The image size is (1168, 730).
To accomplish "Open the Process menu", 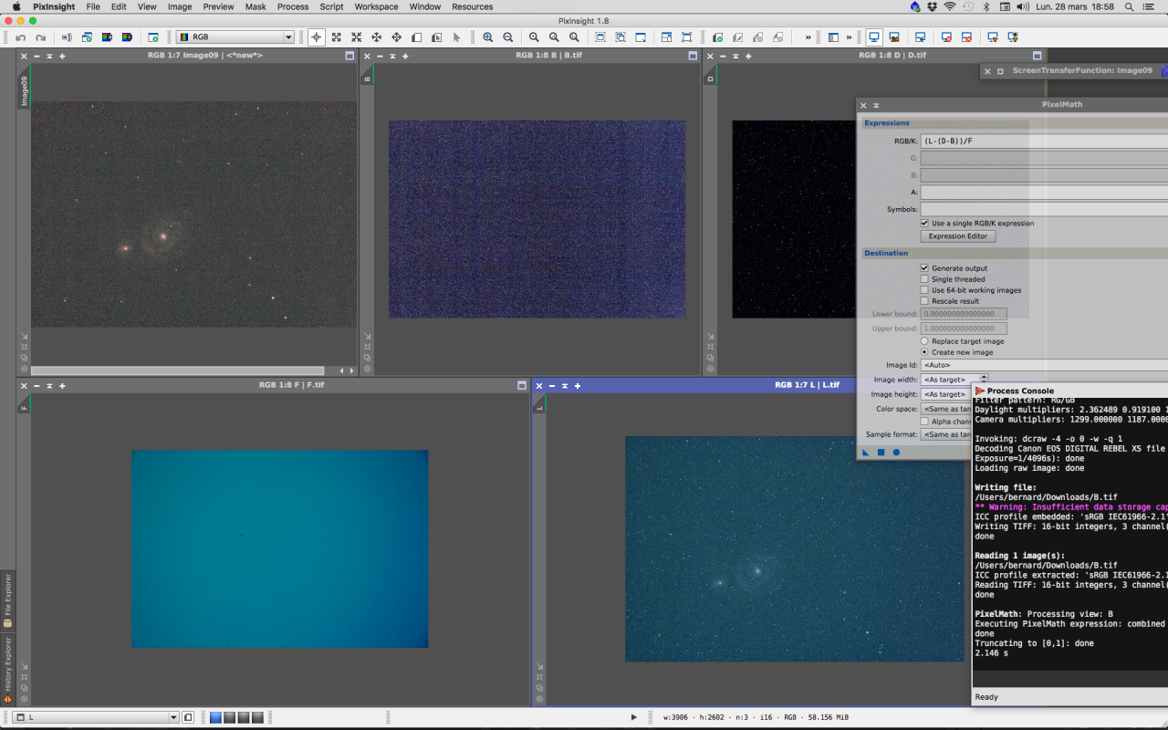I will coord(292,6).
